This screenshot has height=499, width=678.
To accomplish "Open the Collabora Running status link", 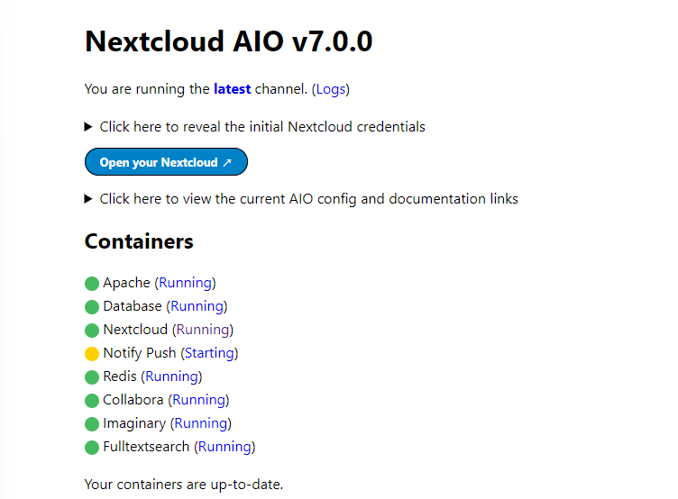I will pyautogui.click(x=198, y=400).
